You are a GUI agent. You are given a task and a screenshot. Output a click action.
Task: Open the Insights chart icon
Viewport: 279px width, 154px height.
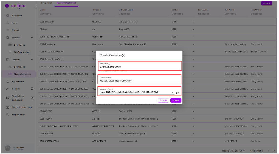click(x=8, y=89)
